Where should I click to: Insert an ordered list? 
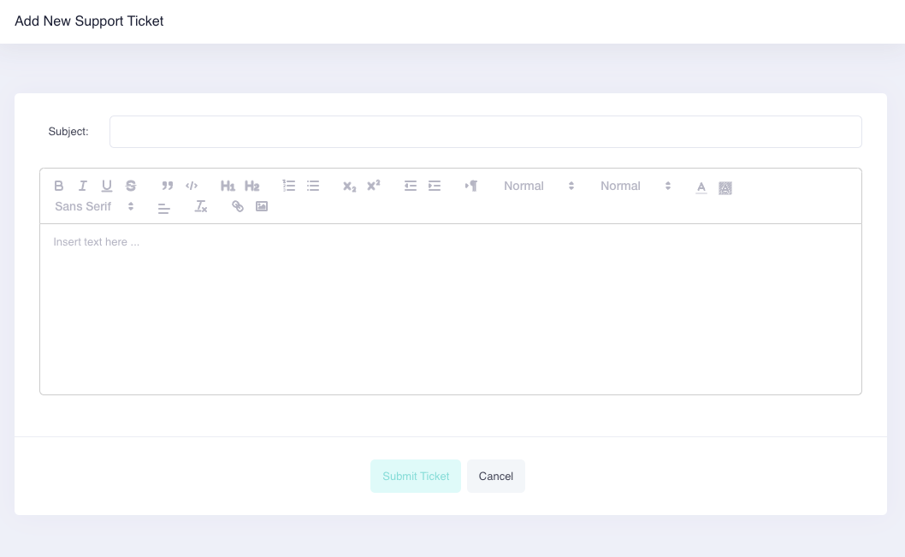(288, 186)
